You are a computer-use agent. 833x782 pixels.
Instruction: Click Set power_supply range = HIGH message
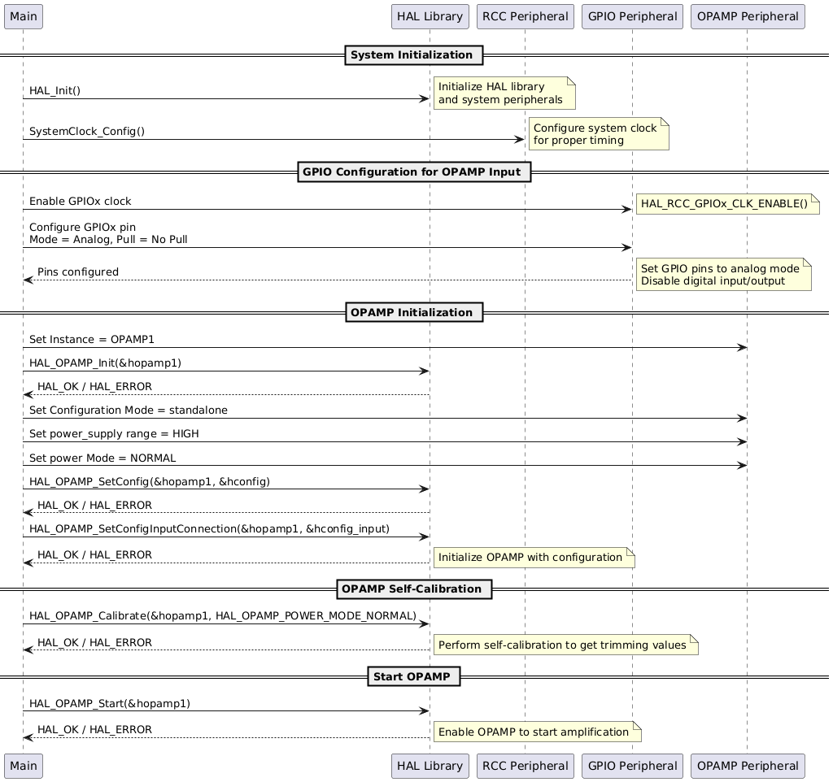pos(114,434)
